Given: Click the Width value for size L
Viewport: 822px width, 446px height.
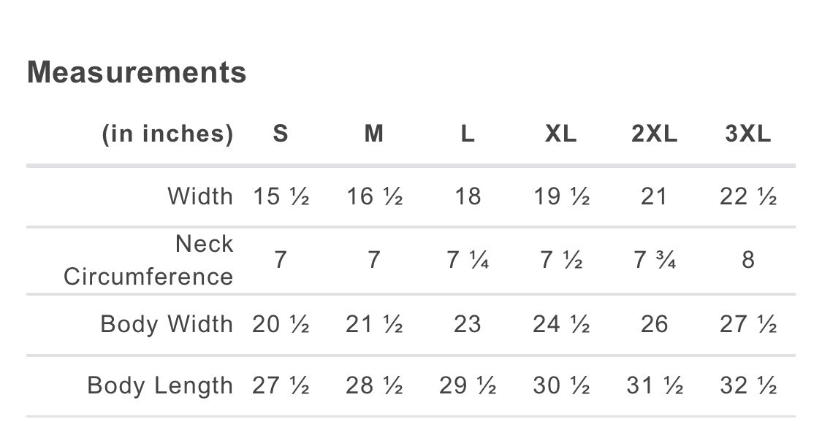Looking at the screenshot, I should 468,196.
